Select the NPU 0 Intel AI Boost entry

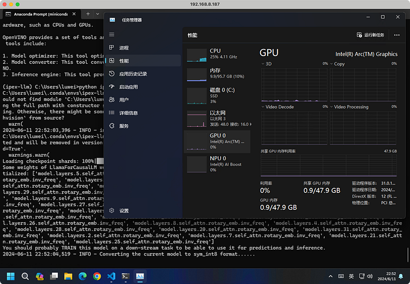click(217, 164)
